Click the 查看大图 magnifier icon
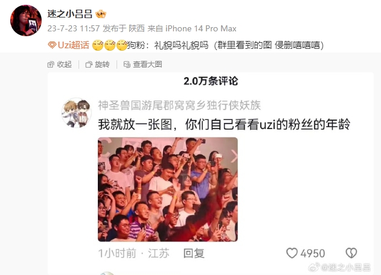Image resolution: width=381 pixels, height=275 pixels. [127, 65]
